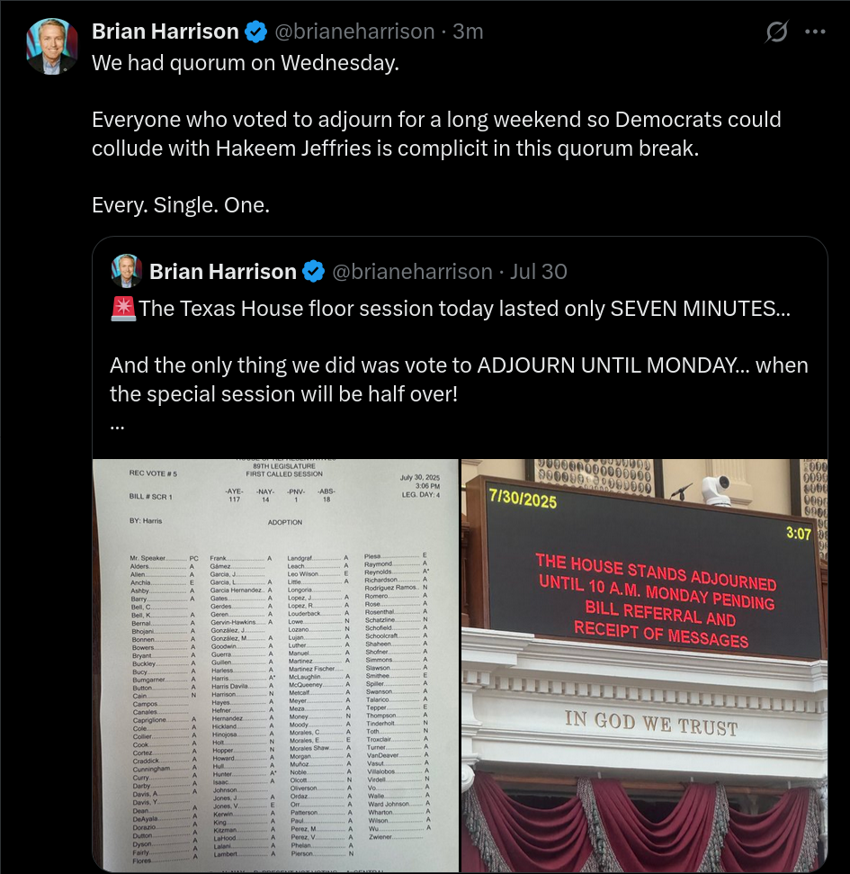Viewport: 850px width, 874px height.
Task: Click the blue verified badge on main post
Action: coord(256,32)
